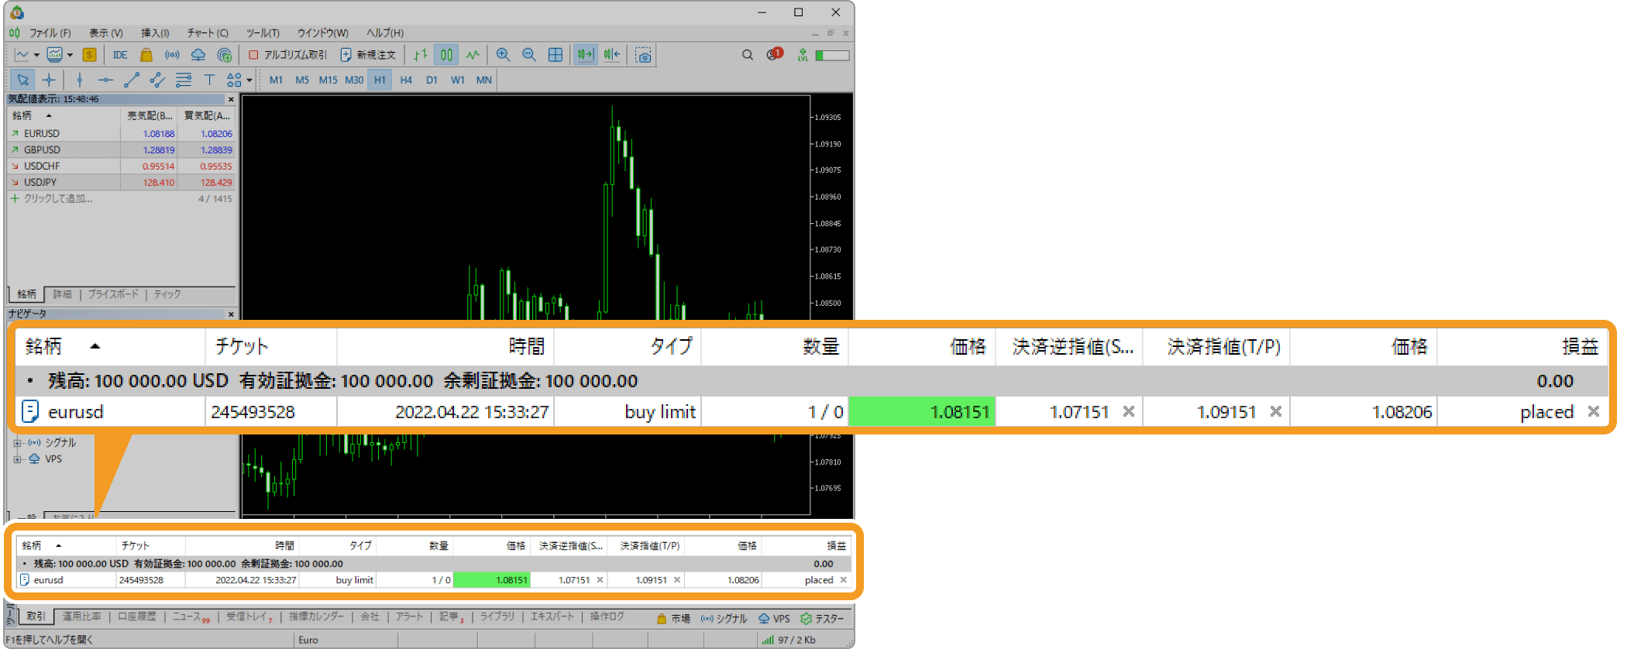Viewport: 1627px width, 649px height.
Task: Click the connection bars icon in status bar
Action: [768, 640]
